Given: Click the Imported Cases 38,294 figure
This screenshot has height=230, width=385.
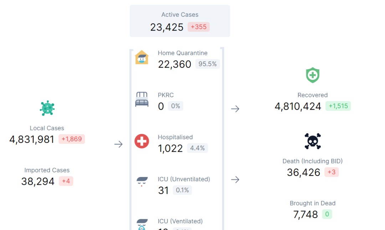Looking at the screenshot, I should click(38, 182).
